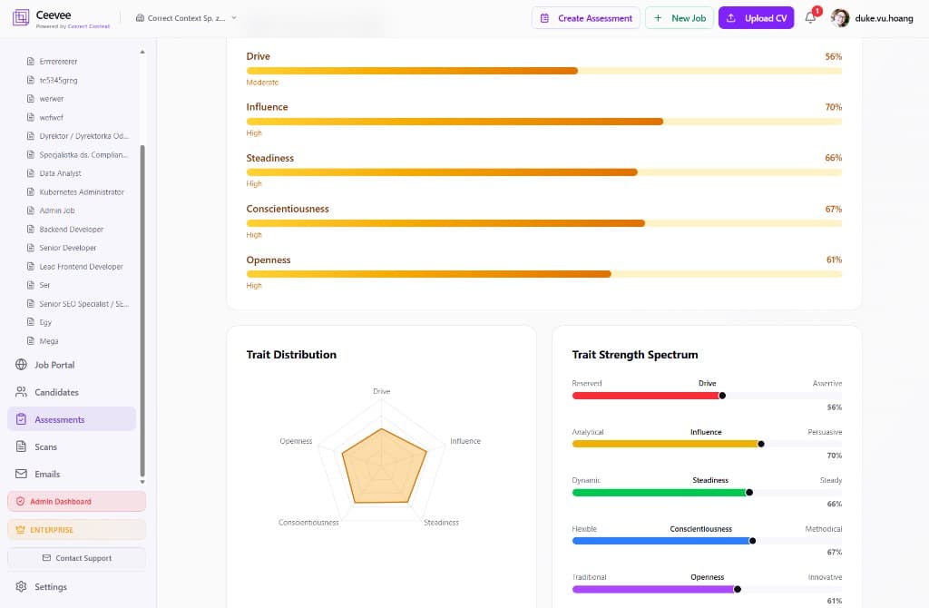The image size is (929, 608).
Task: Open the Emails section
Action: coord(52,473)
